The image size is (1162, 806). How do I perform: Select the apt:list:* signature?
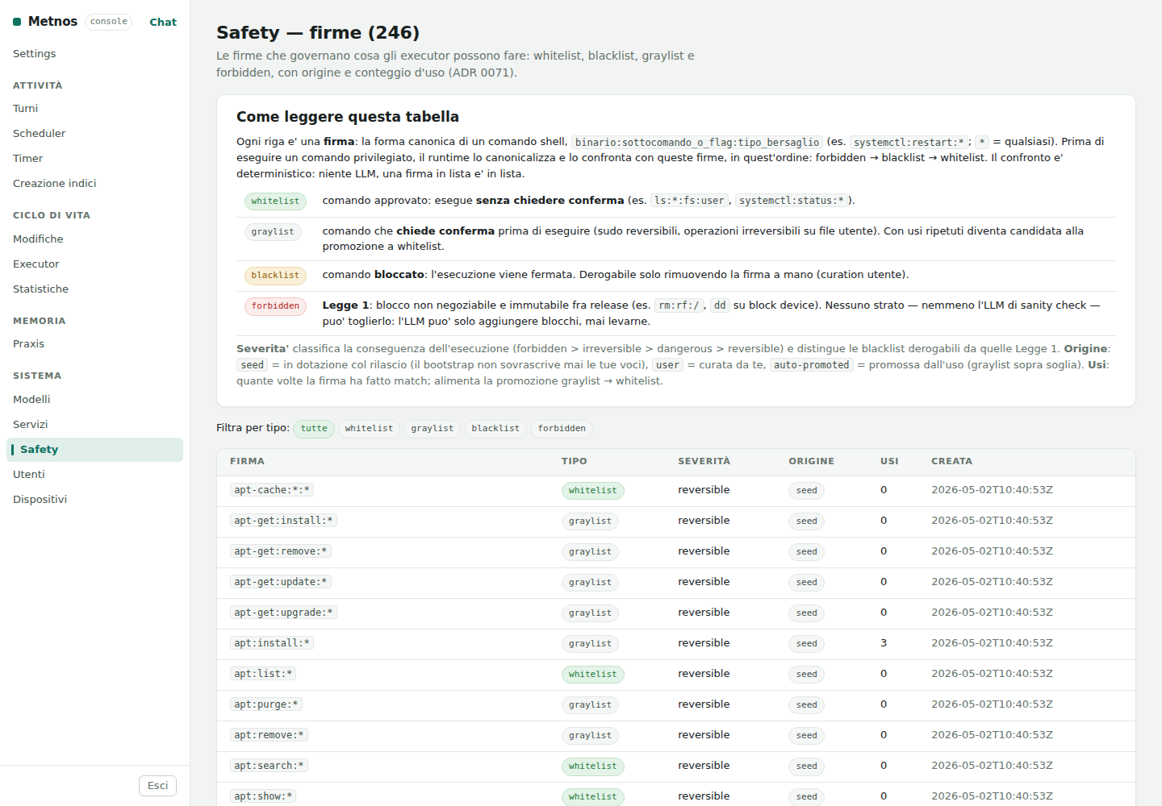[x=263, y=674]
